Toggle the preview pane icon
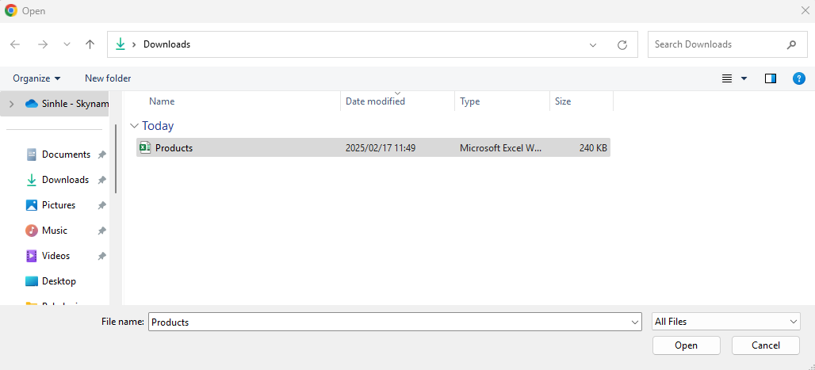The width and height of the screenshot is (815, 370). [770, 78]
